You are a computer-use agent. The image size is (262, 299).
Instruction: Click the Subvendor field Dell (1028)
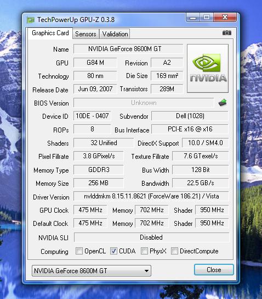[x=190, y=116]
